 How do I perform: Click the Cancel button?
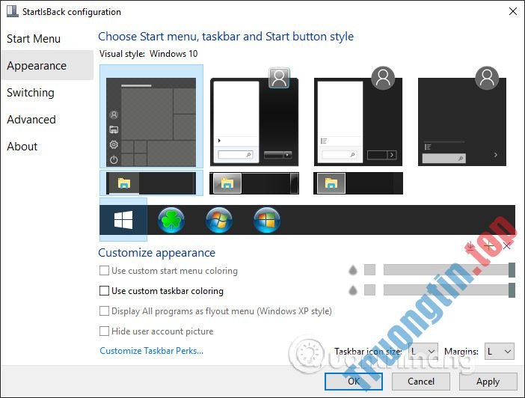[421, 382]
